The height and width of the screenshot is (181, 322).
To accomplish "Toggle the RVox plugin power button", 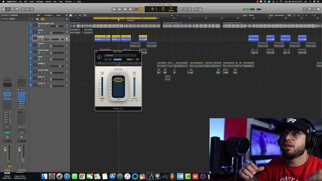I will point(100,57).
